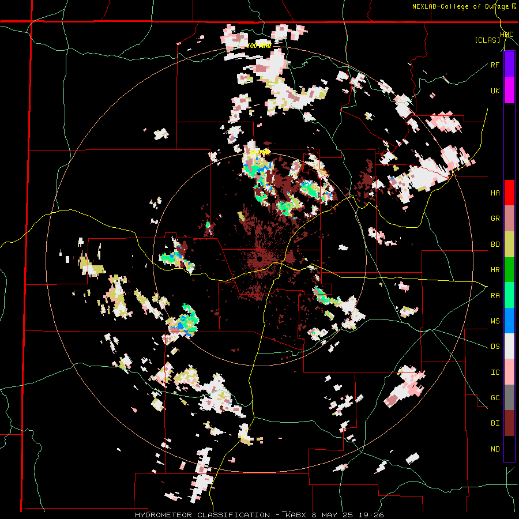Select the gray GC legend swatch
The width and height of the screenshot is (519, 519).
click(x=509, y=397)
